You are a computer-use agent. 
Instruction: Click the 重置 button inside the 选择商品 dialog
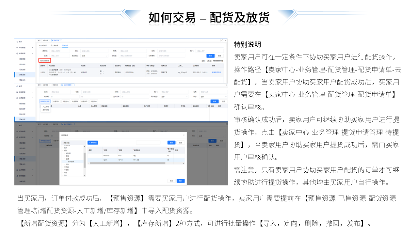click(x=181, y=143)
